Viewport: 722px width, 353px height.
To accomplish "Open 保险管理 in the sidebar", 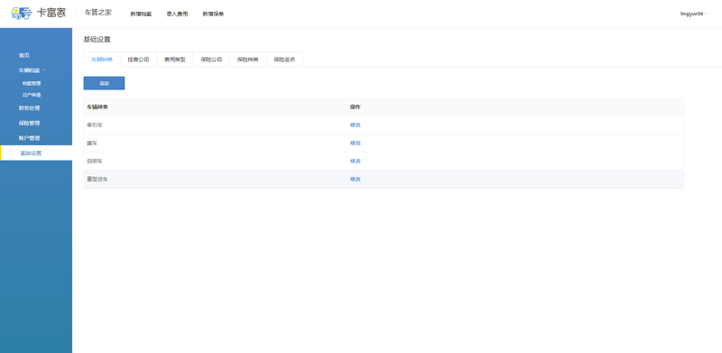I will pyautogui.click(x=29, y=123).
